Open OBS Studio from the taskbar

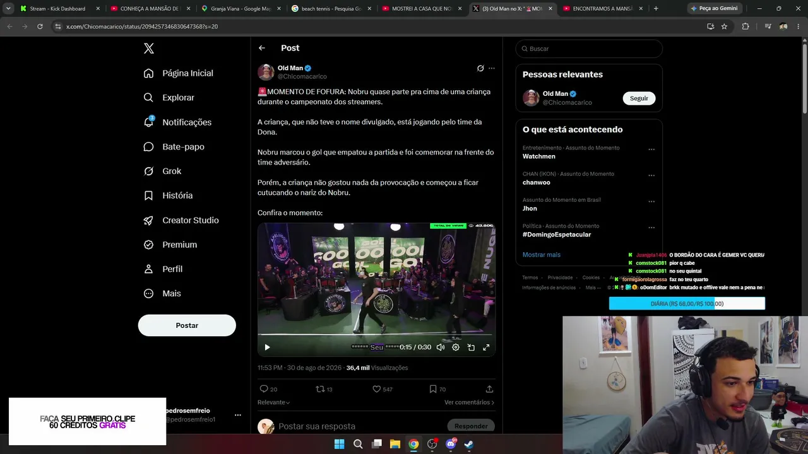[x=432, y=444]
